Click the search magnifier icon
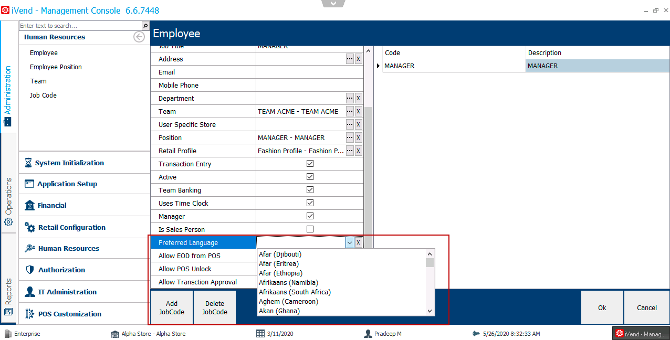The height and width of the screenshot is (340, 670). 145,26
